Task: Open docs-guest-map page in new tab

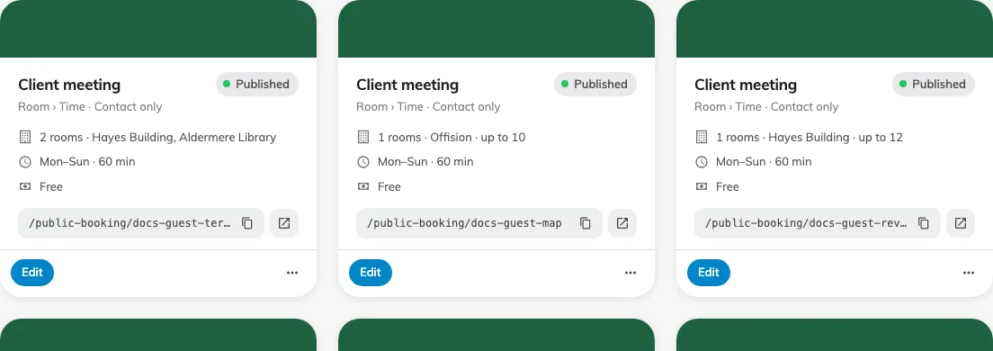Action: point(622,223)
